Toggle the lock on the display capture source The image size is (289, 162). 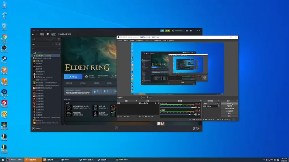[158, 103]
